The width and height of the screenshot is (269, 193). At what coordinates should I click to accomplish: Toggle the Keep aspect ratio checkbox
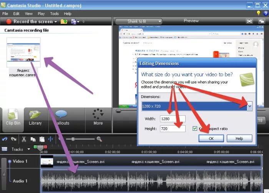coord(195,128)
